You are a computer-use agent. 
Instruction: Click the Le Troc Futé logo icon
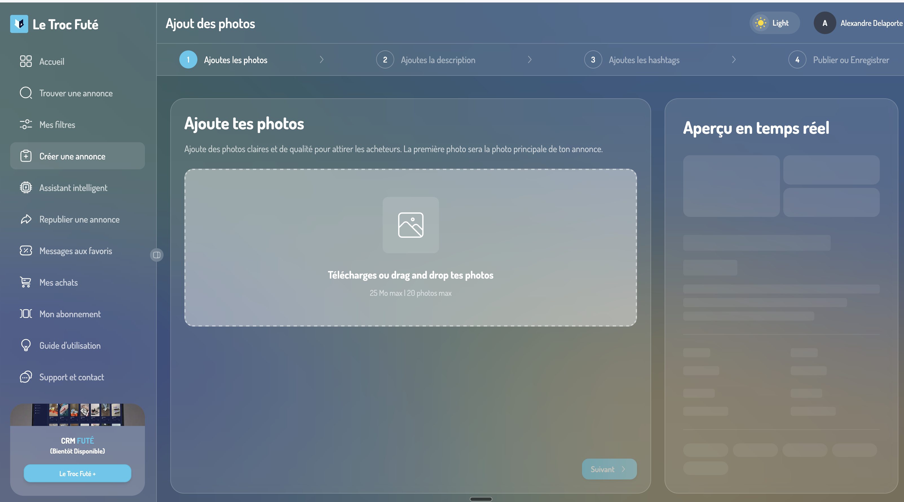click(x=19, y=24)
